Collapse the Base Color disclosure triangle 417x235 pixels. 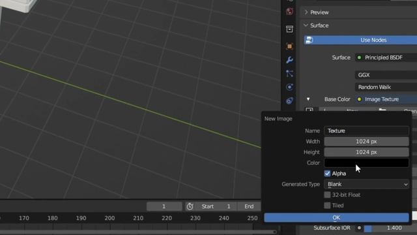pyautogui.click(x=308, y=99)
